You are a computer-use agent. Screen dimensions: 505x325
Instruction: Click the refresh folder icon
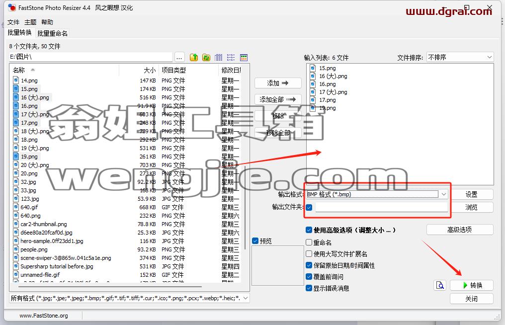(206, 57)
